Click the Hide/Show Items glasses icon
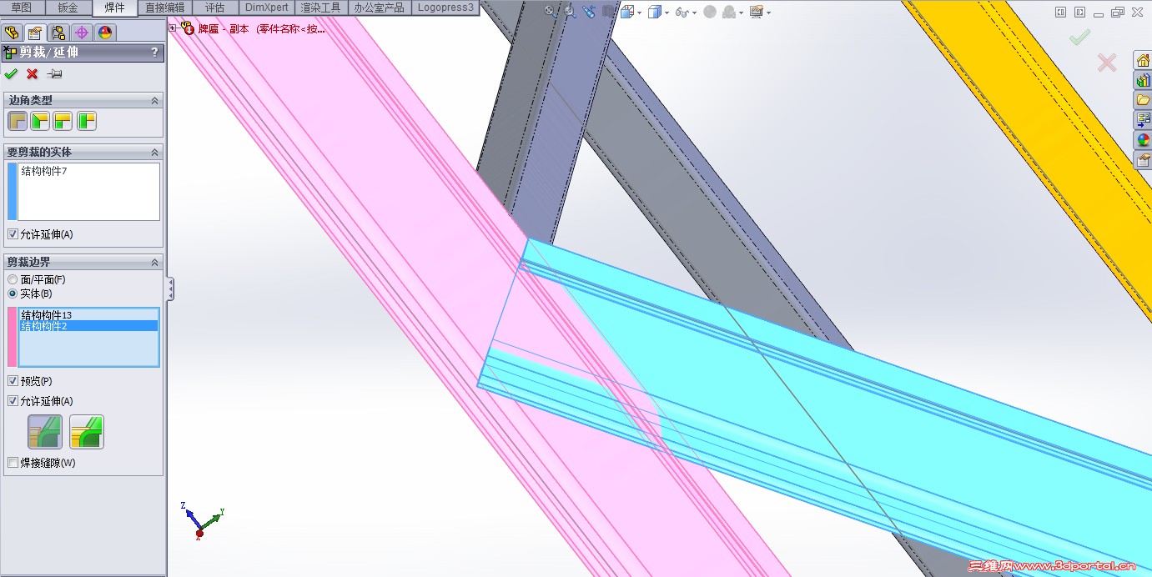Image resolution: width=1152 pixels, height=577 pixels. [x=682, y=13]
